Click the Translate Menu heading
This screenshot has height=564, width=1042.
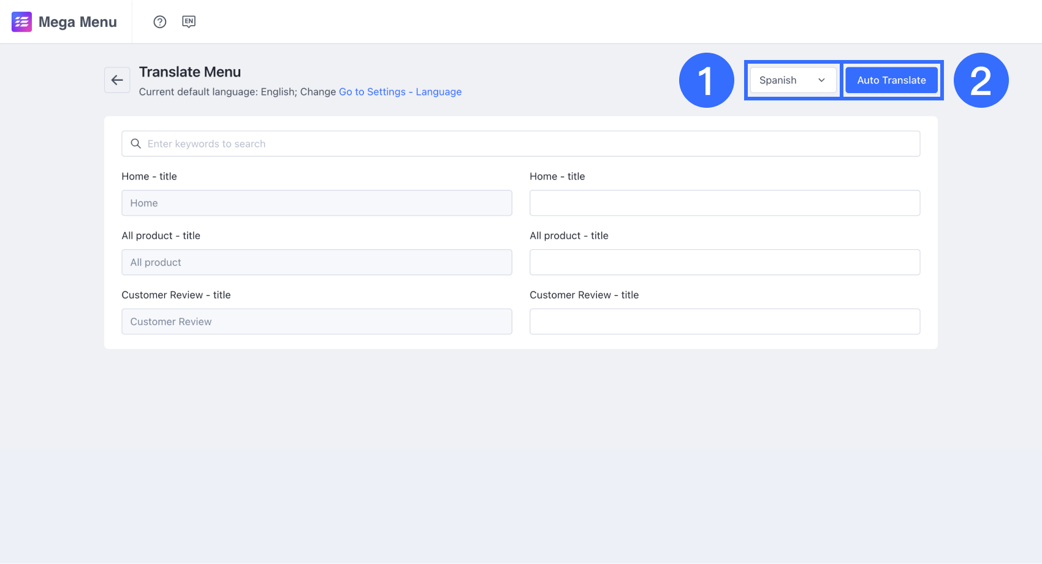[x=190, y=72]
